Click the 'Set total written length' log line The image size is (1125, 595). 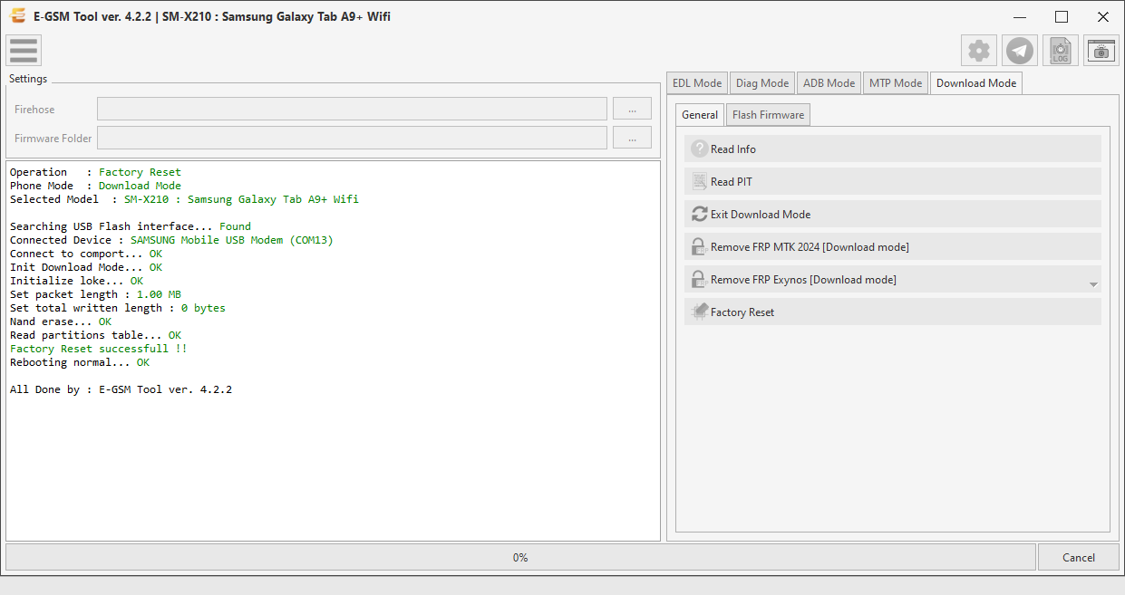118,308
